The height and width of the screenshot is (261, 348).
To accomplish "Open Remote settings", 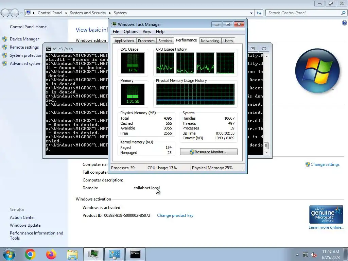I will 24,47.
